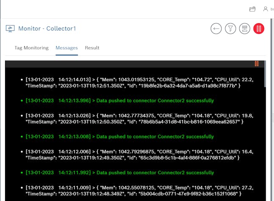Select the 14:12:14.013 log message

point(133,82)
